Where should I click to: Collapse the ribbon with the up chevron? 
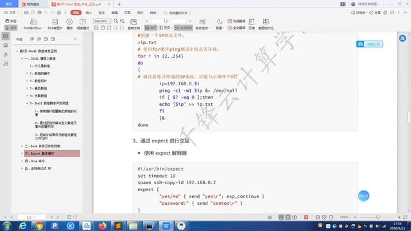(405, 13)
